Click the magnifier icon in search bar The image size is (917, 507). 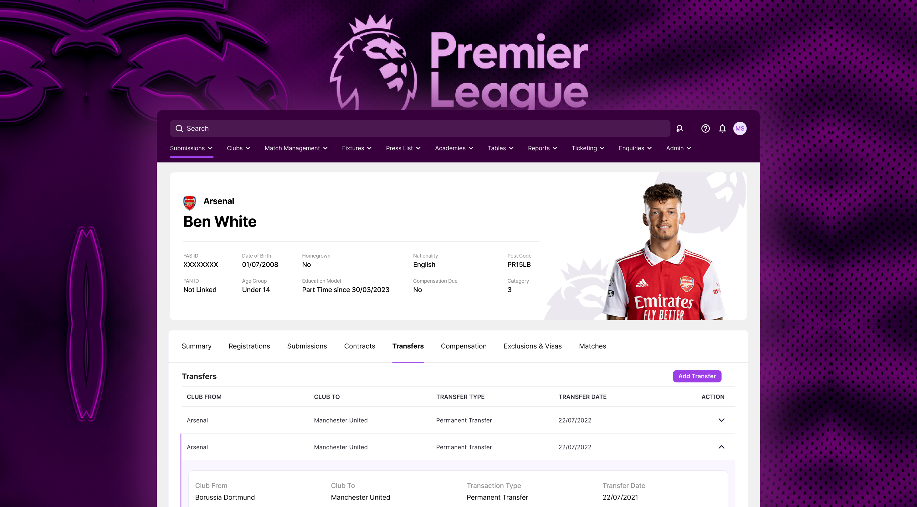click(179, 129)
